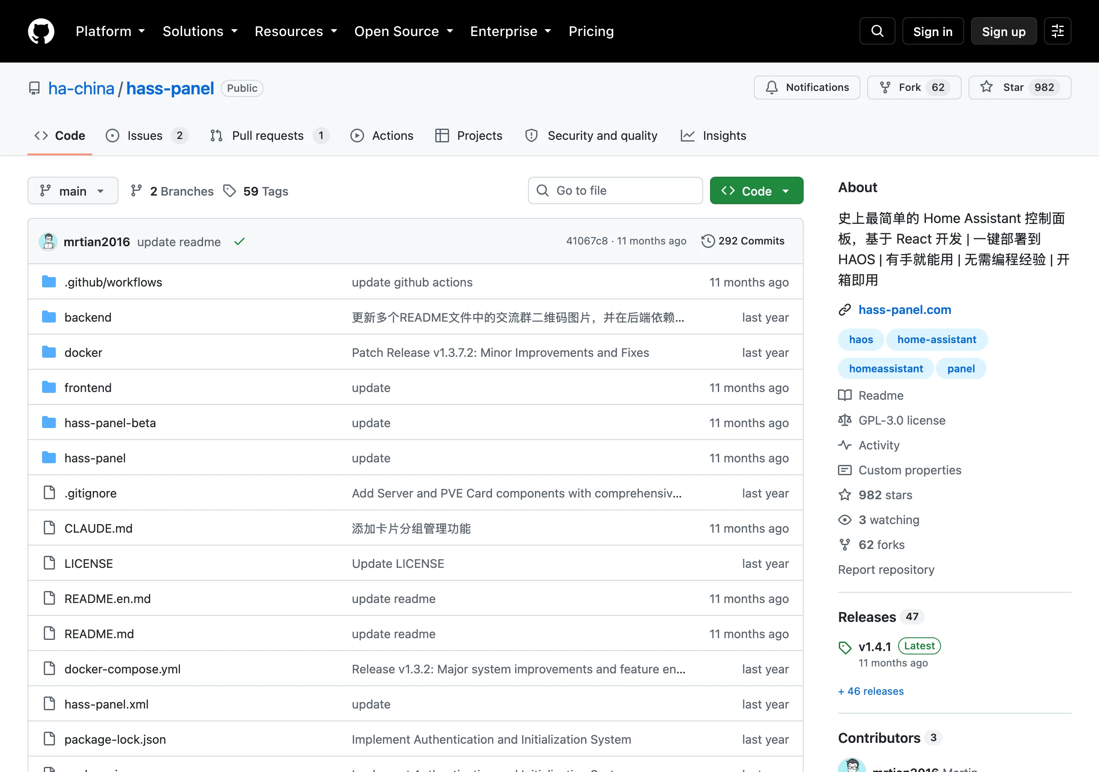
Task: Click the home-assistant topic tag
Action: click(936, 340)
